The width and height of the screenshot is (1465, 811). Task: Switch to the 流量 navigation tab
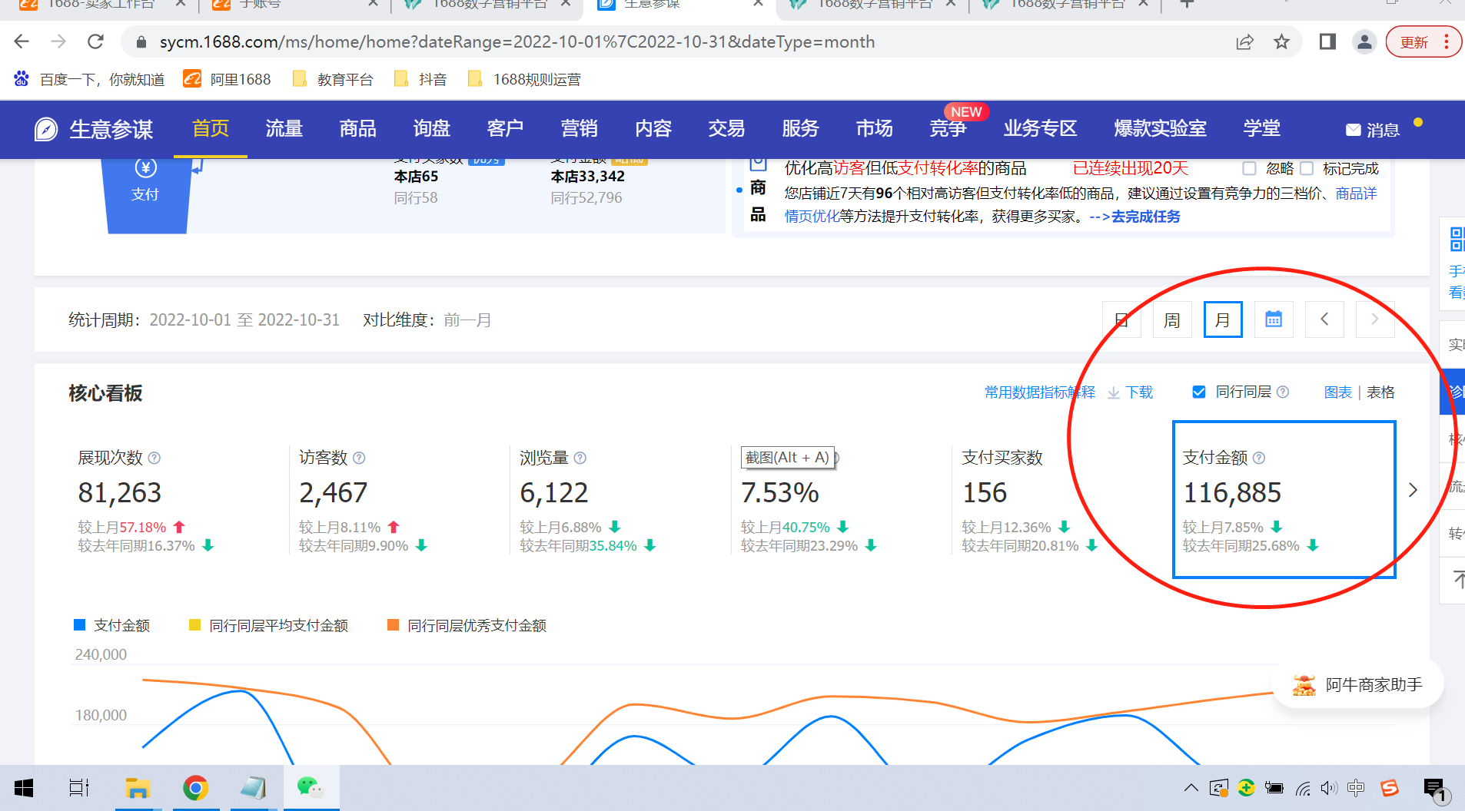click(x=284, y=128)
